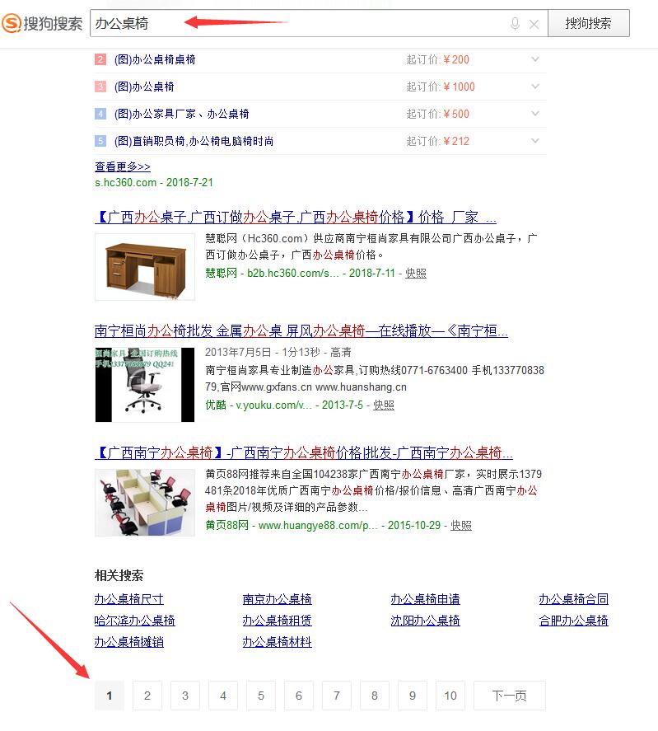Expand the ¥212 直销职员椅 listing chevron
The height and width of the screenshot is (731, 658).
pos(535,140)
